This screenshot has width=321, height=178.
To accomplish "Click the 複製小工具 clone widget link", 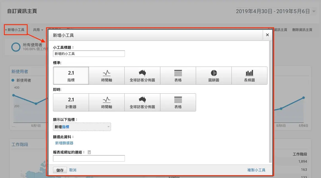I will (256, 170).
